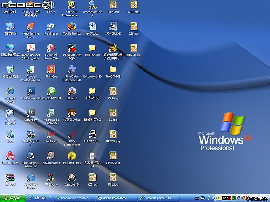Select the 721.jpg image file
The image size is (270, 202).
pos(92,180)
